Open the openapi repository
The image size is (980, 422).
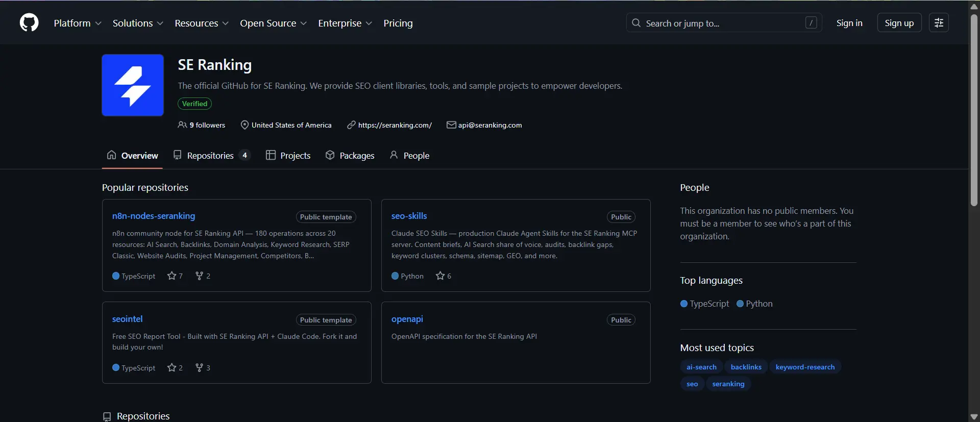[407, 319]
